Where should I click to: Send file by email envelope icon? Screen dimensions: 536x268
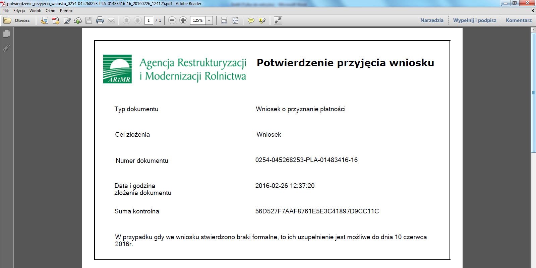[111, 20]
